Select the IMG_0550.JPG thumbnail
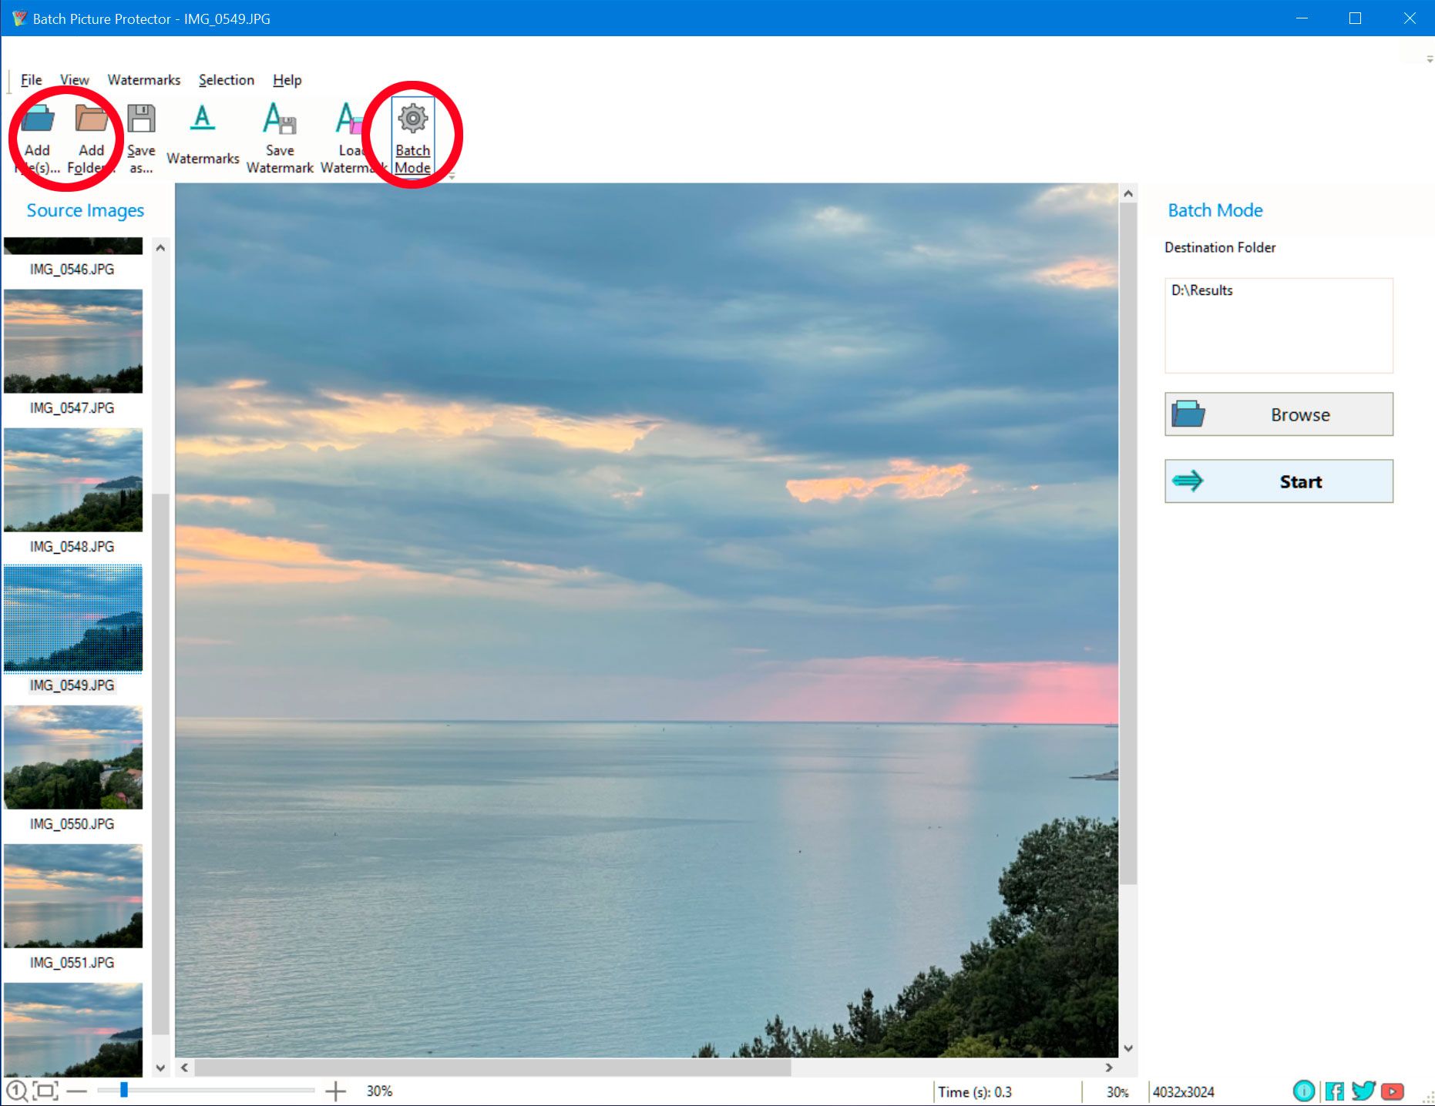 point(73,757)
